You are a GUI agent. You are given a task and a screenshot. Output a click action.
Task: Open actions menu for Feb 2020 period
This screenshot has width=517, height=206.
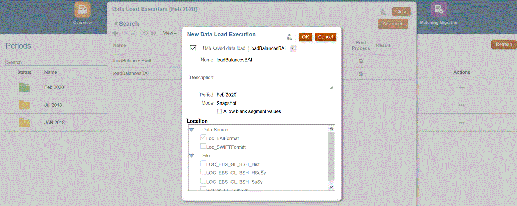[462, 87]
